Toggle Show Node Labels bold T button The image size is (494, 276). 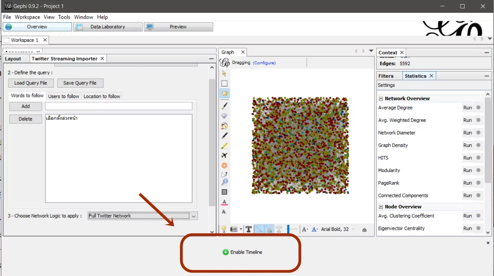coord(248,229)
